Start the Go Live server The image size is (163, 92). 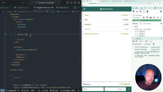click(x=54, y=90)
